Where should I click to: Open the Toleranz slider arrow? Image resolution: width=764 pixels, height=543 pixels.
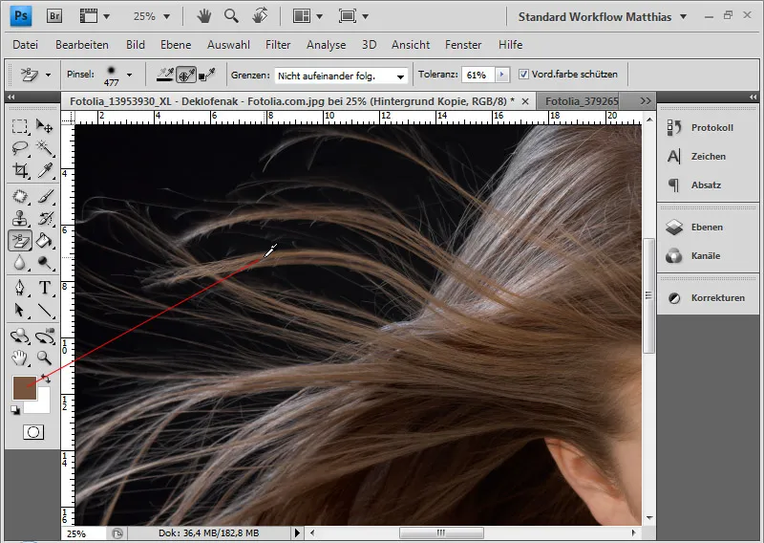502,75
